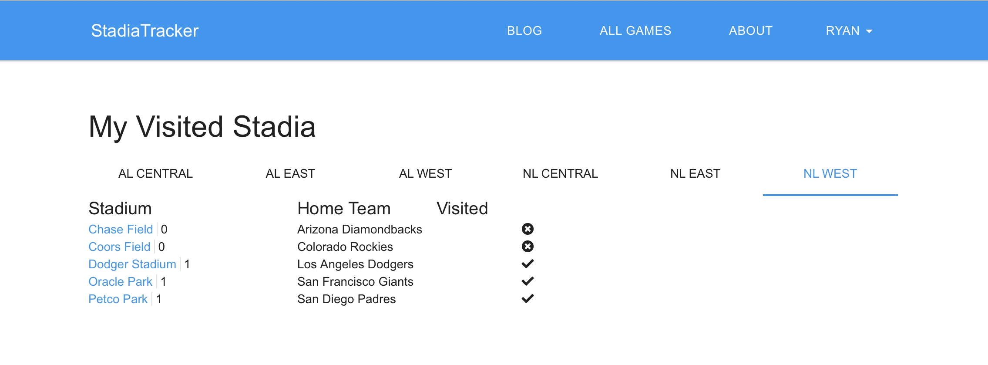Image resolution: width=988 pixels, height=365 pixels.
Task: Click the checkmark beside San Francisco Giants
Action: pos(528,281)
